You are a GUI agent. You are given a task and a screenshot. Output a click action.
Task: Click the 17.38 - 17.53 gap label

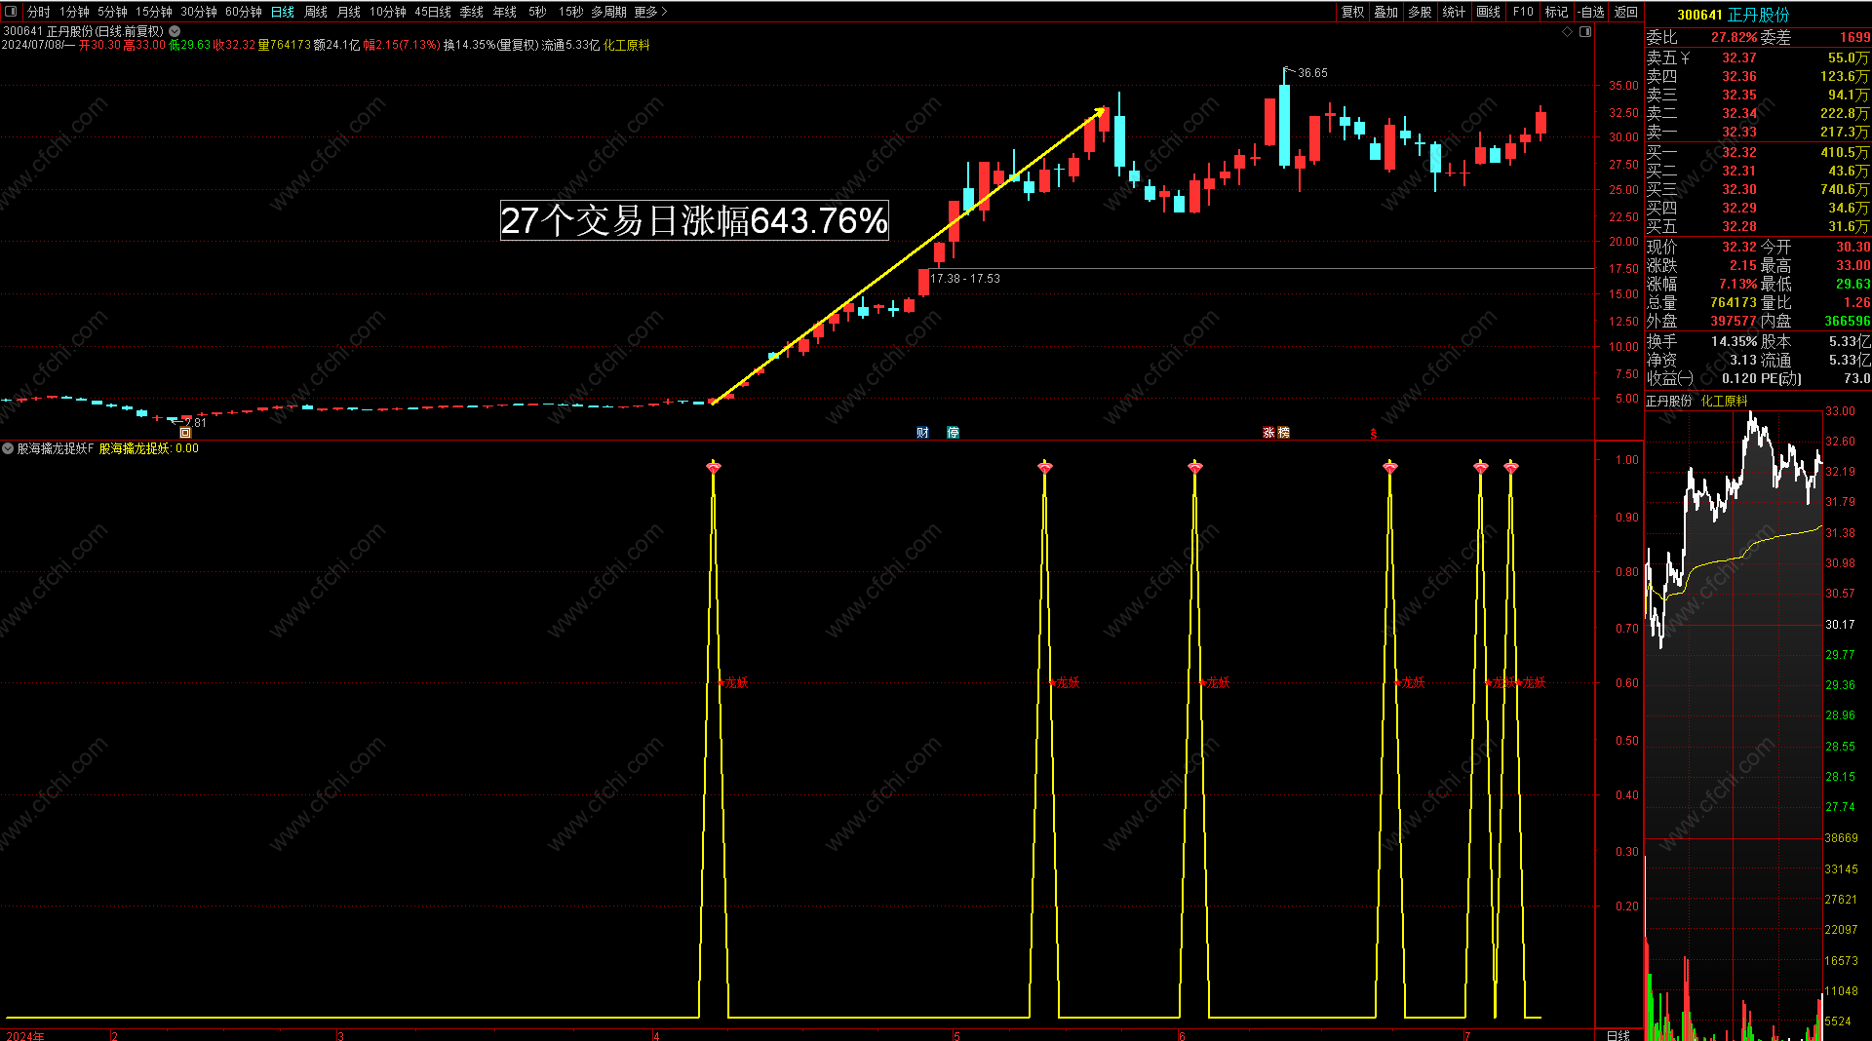click(x=965, y=279)
